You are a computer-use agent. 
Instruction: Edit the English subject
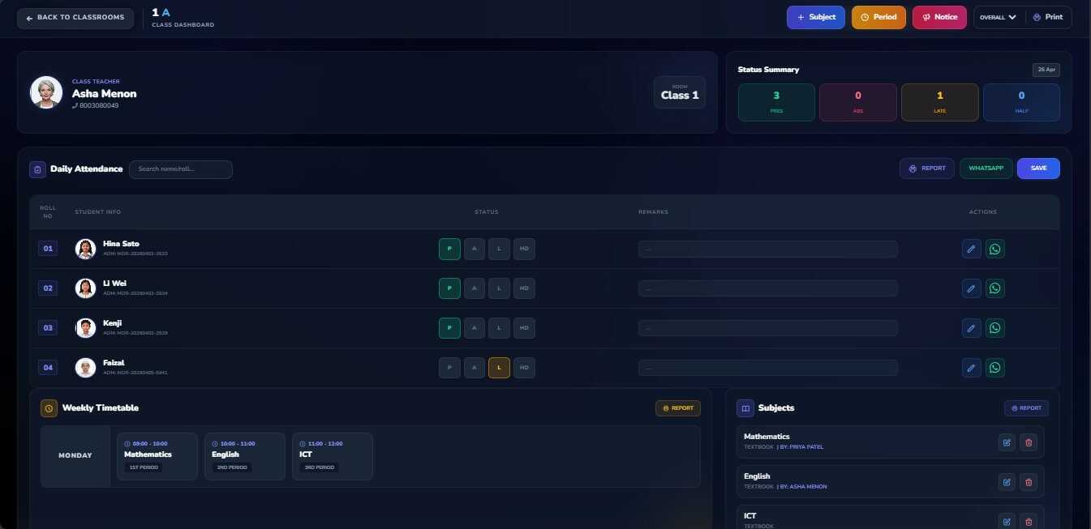1007,482
